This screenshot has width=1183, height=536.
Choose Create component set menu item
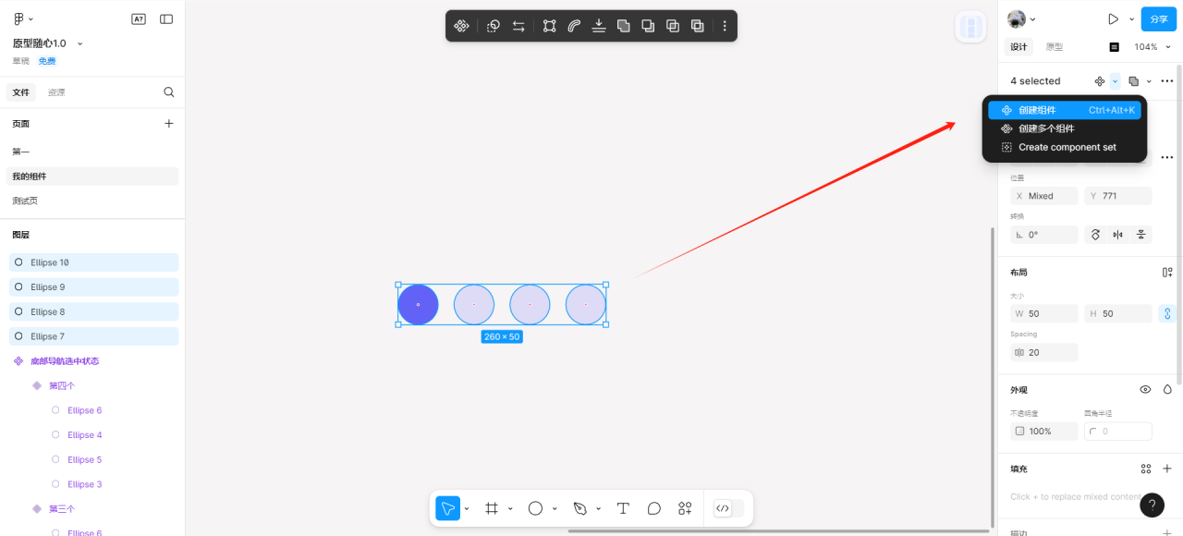click(1065, 147)
